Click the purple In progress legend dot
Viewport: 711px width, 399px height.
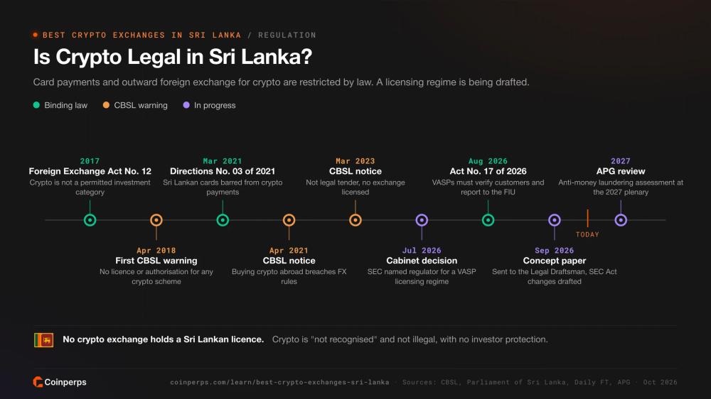coord(186,105)
